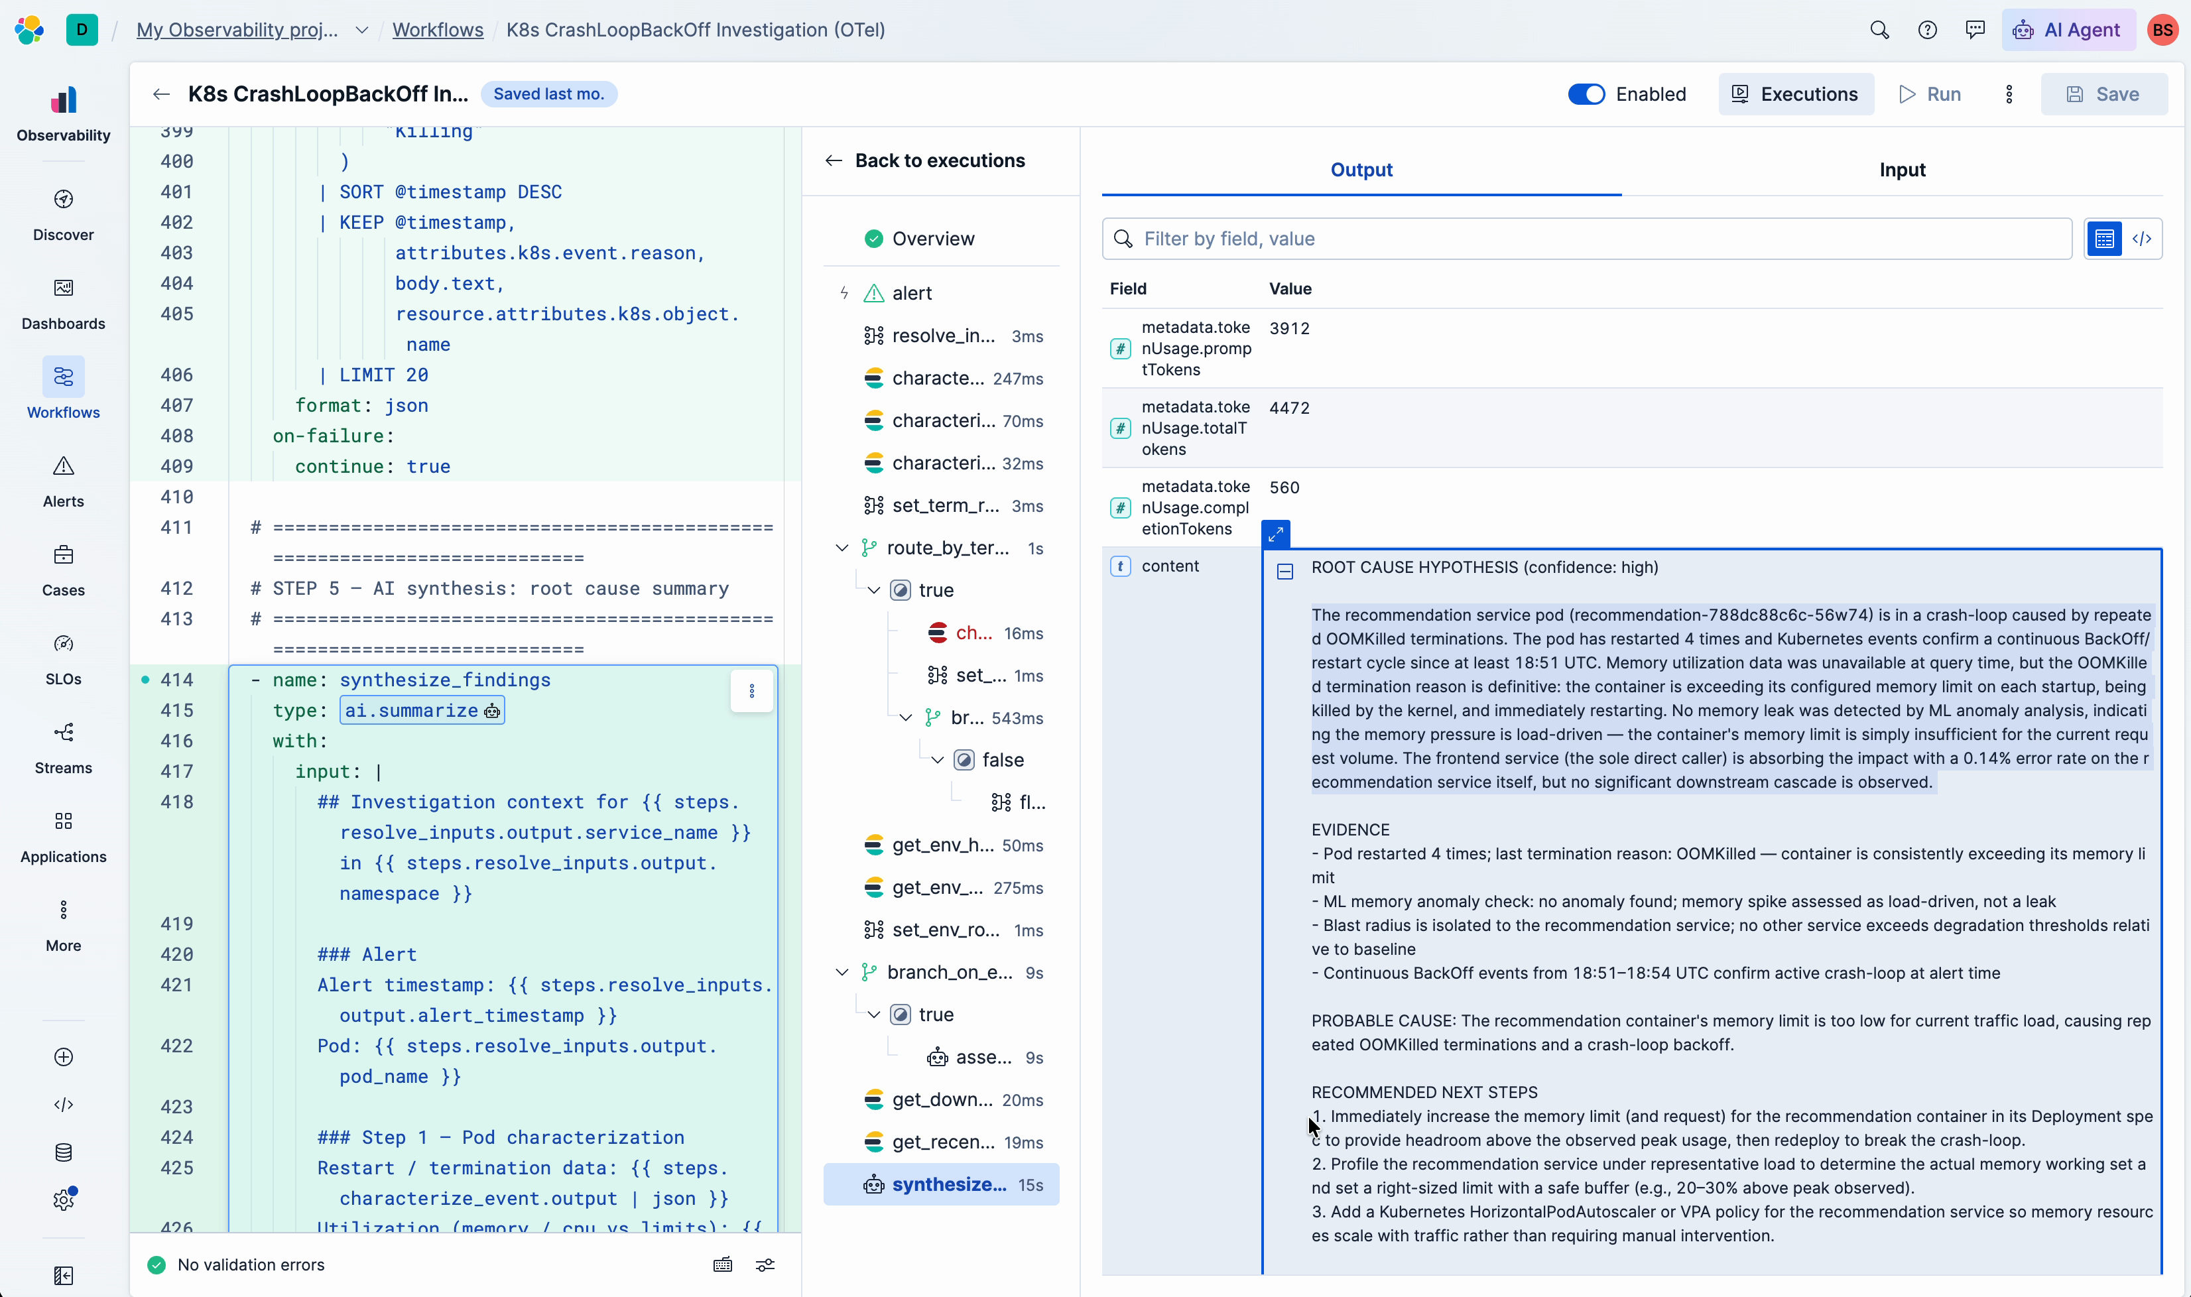
Task: Collapse the route_by_ter... branch step
Action: click(x=842, y=547)
